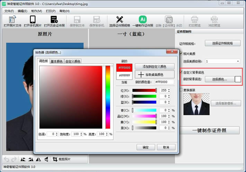Click the 去除水印 toolbar icon

169,21
